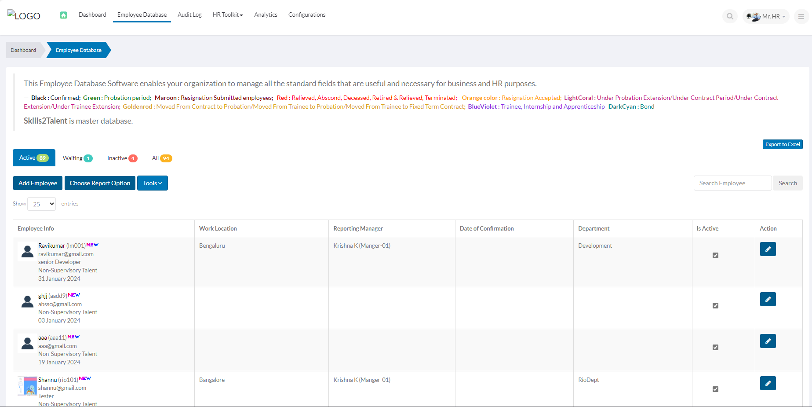Toggle Is Active checkbox for ghjj
Screen dimensions: 812x407
715,305
